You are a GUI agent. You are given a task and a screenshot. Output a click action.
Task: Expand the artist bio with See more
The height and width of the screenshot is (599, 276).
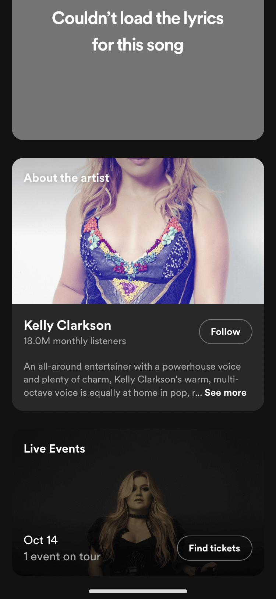tap(225, 392)
